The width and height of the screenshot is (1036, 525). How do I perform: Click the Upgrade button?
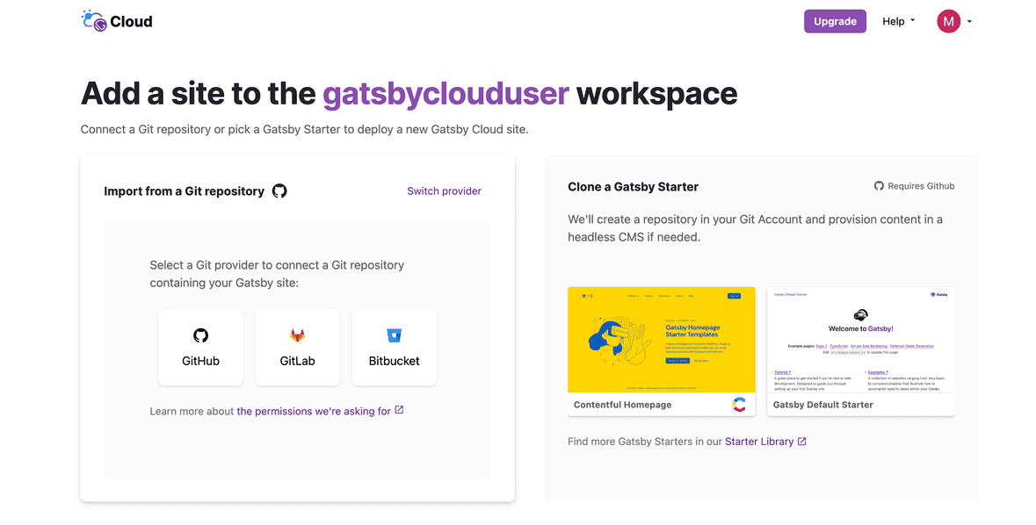pyautogui.click(x=835, y=20)
